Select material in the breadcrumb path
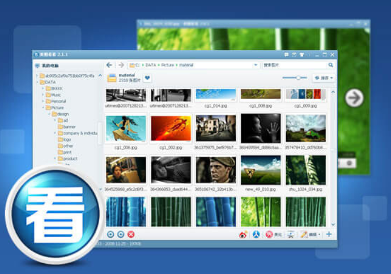Viewport: 391px width, 274px height. 186,65
